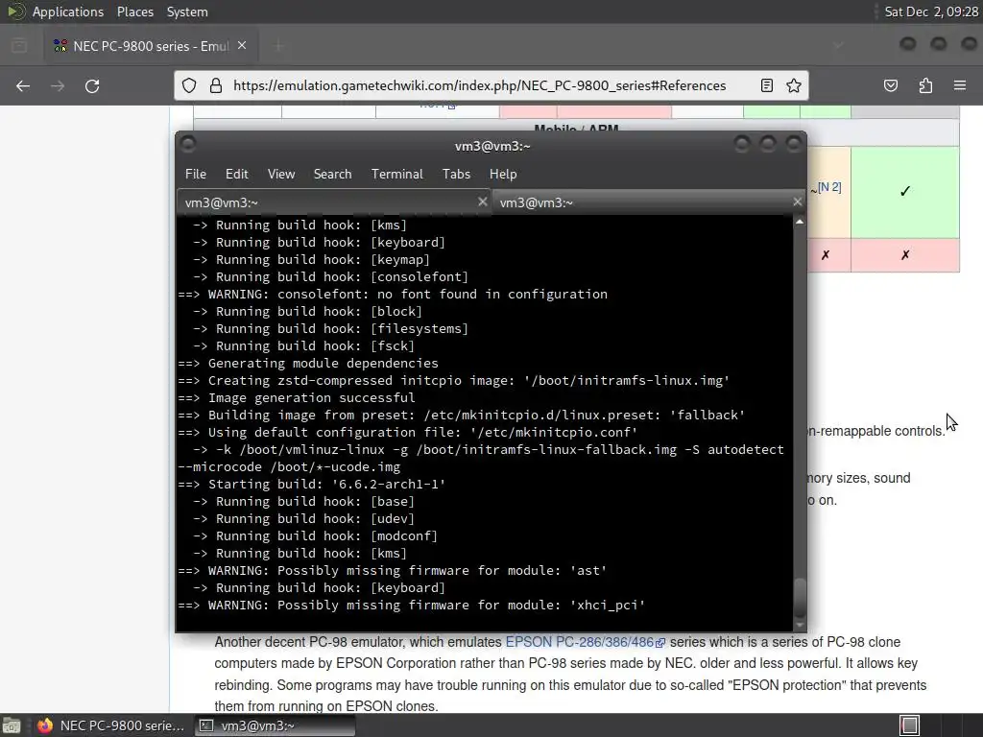The image size is (983, 737).
Task: Open the Terminal menu
Action: click(396, 175)
